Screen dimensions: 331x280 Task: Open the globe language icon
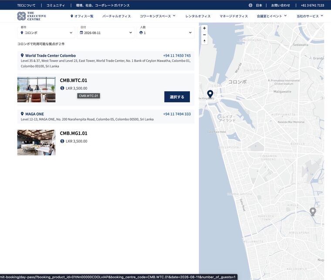250,5
